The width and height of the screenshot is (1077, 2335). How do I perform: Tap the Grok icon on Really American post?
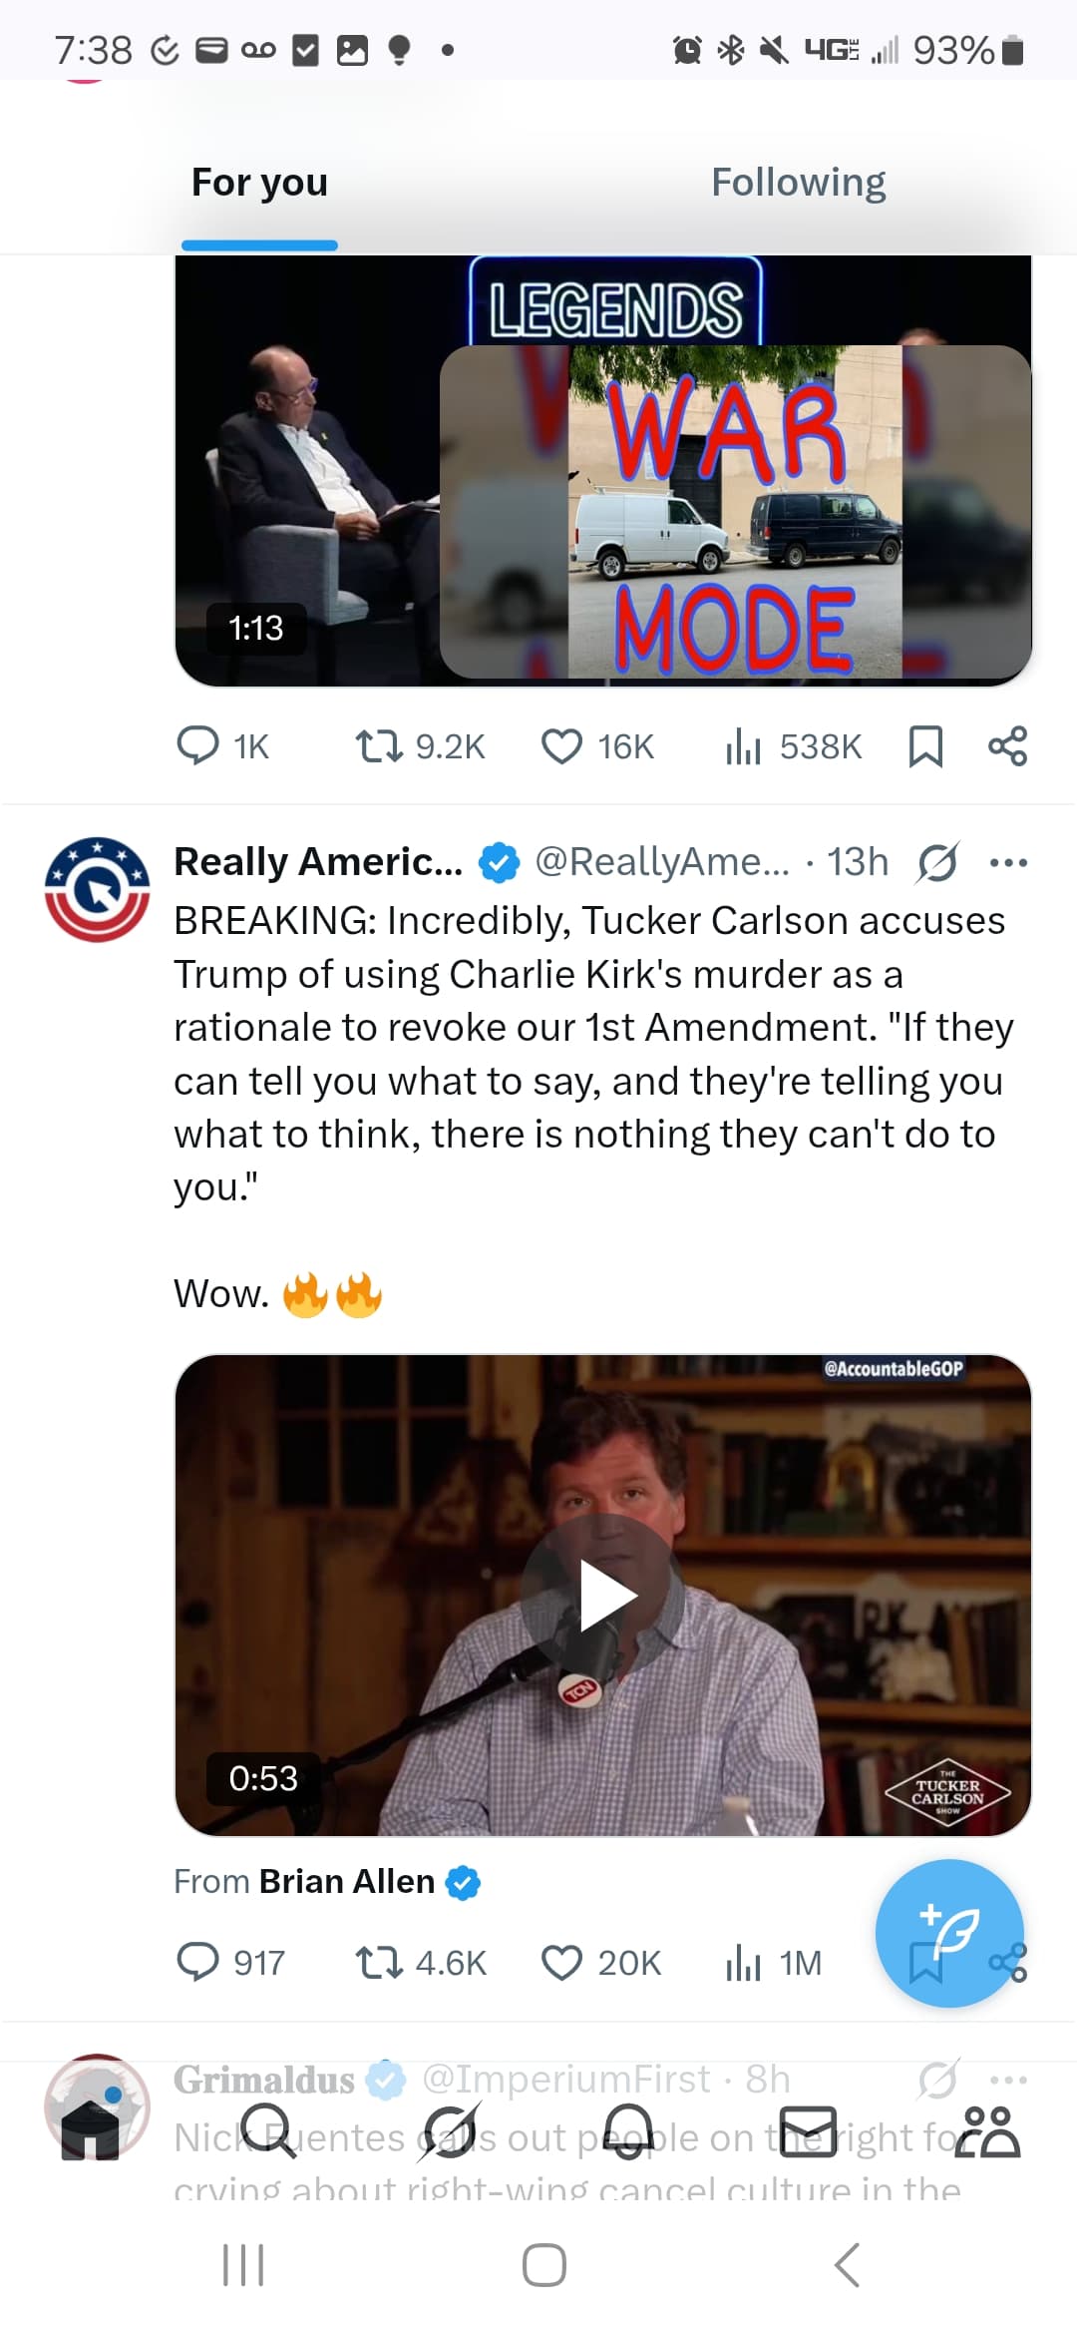(x=937, y=862)
